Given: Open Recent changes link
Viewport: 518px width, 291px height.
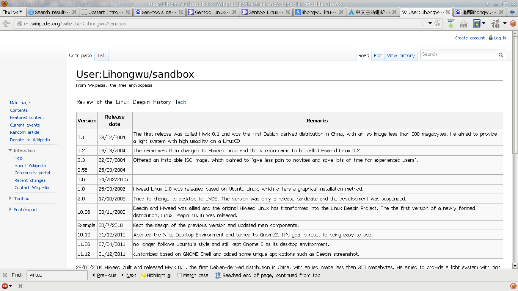Looking at the screenshot, I should pos(30,180).
